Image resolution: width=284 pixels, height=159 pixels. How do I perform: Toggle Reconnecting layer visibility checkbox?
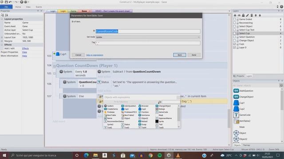tap(234, 23)
